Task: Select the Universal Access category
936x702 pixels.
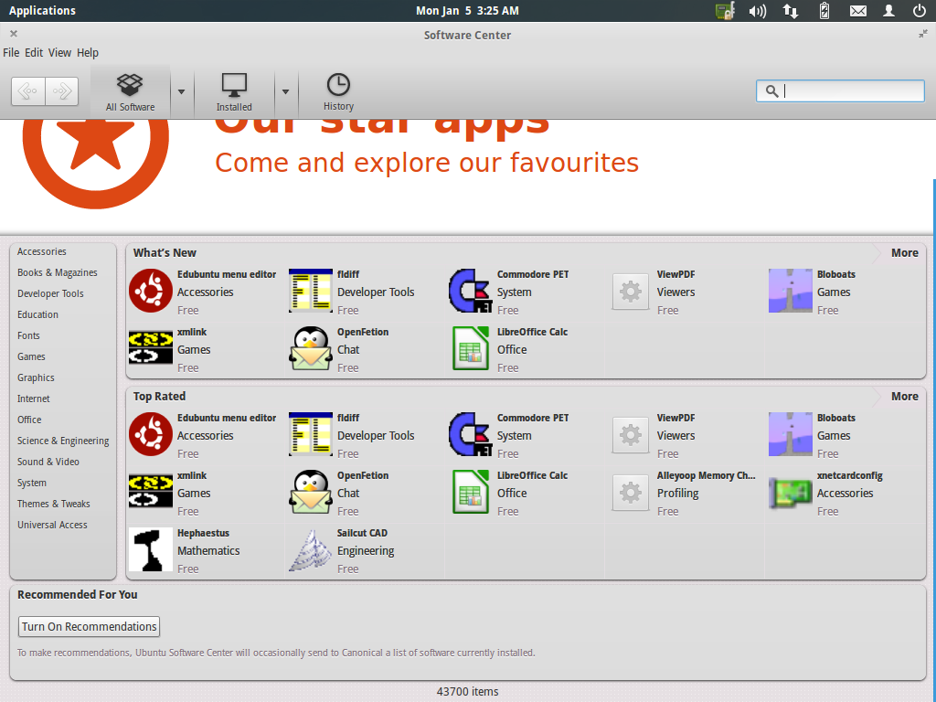Action: tap(52, 525)
